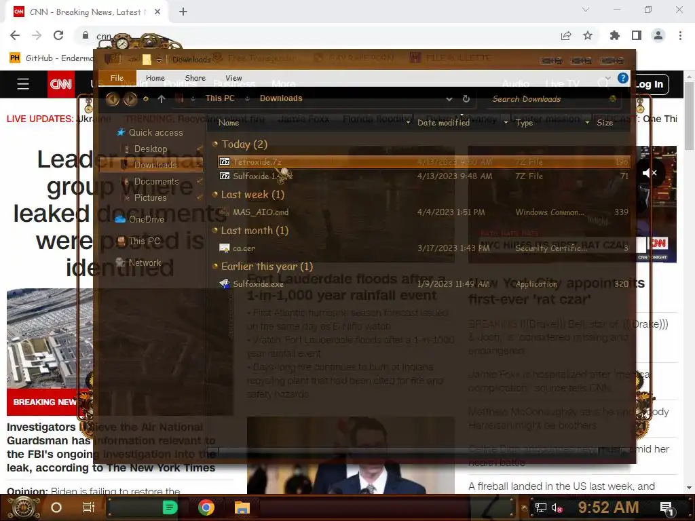
Task: Open CNN hamburger menu
Action: pos(23,83)
